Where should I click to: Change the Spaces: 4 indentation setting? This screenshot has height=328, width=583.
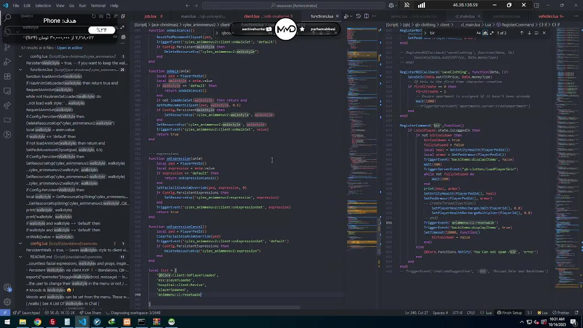pos(440,313)
